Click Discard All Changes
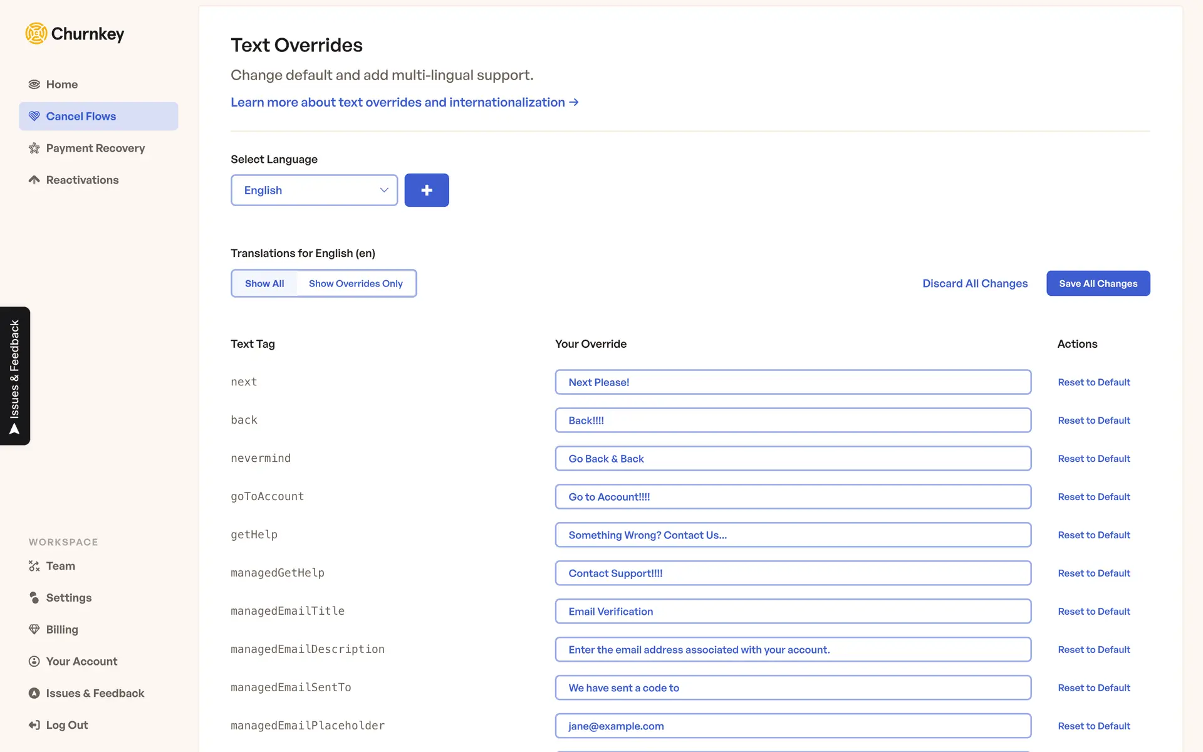 [x=975, y=284]
